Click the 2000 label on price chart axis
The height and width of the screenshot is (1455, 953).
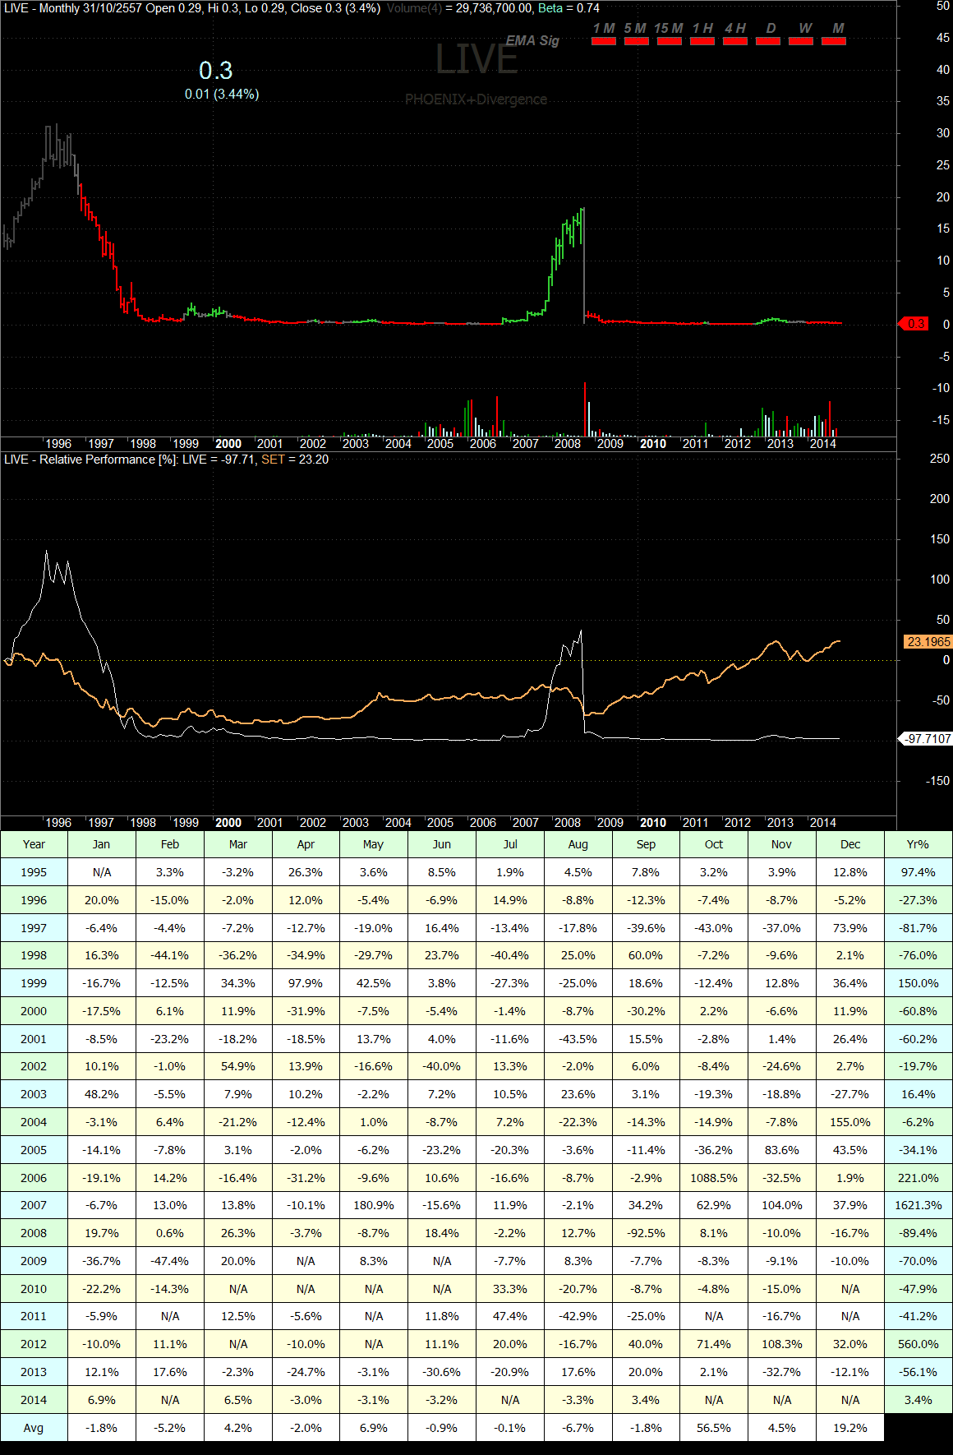[x=228, y=444]
